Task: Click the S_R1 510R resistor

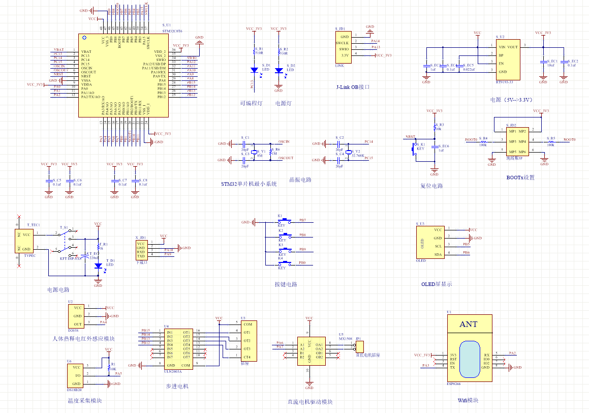Action: (x=254, y=51)
